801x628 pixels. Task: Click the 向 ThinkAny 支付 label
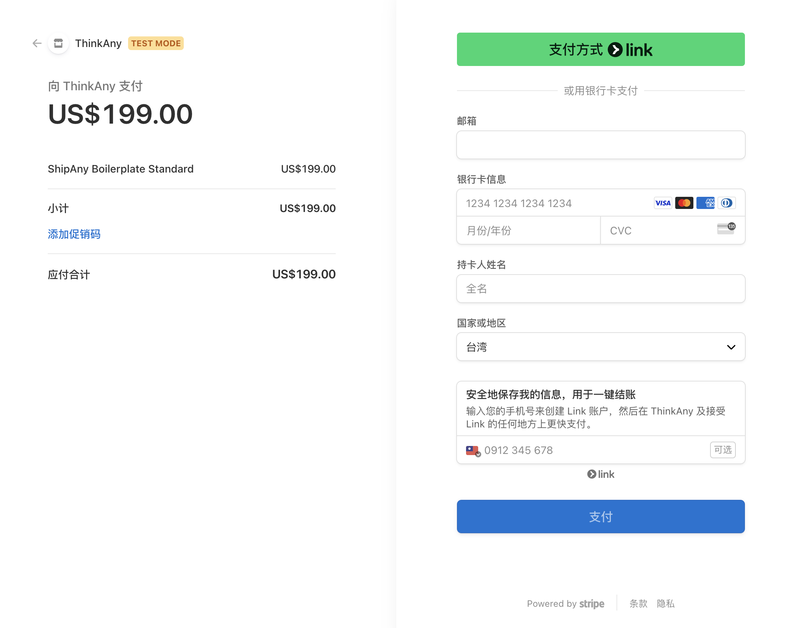(x=95, y=86)
